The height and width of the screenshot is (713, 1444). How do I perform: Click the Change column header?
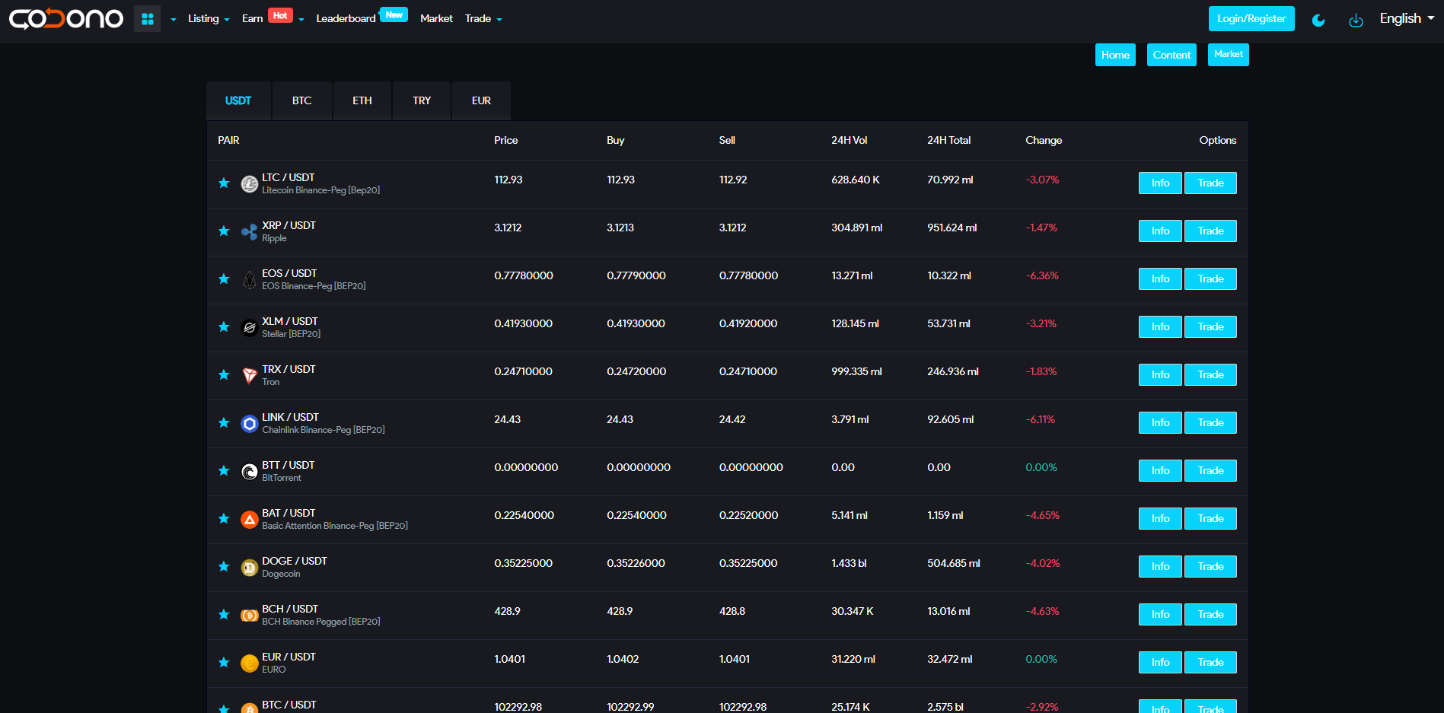(1044, 140)
